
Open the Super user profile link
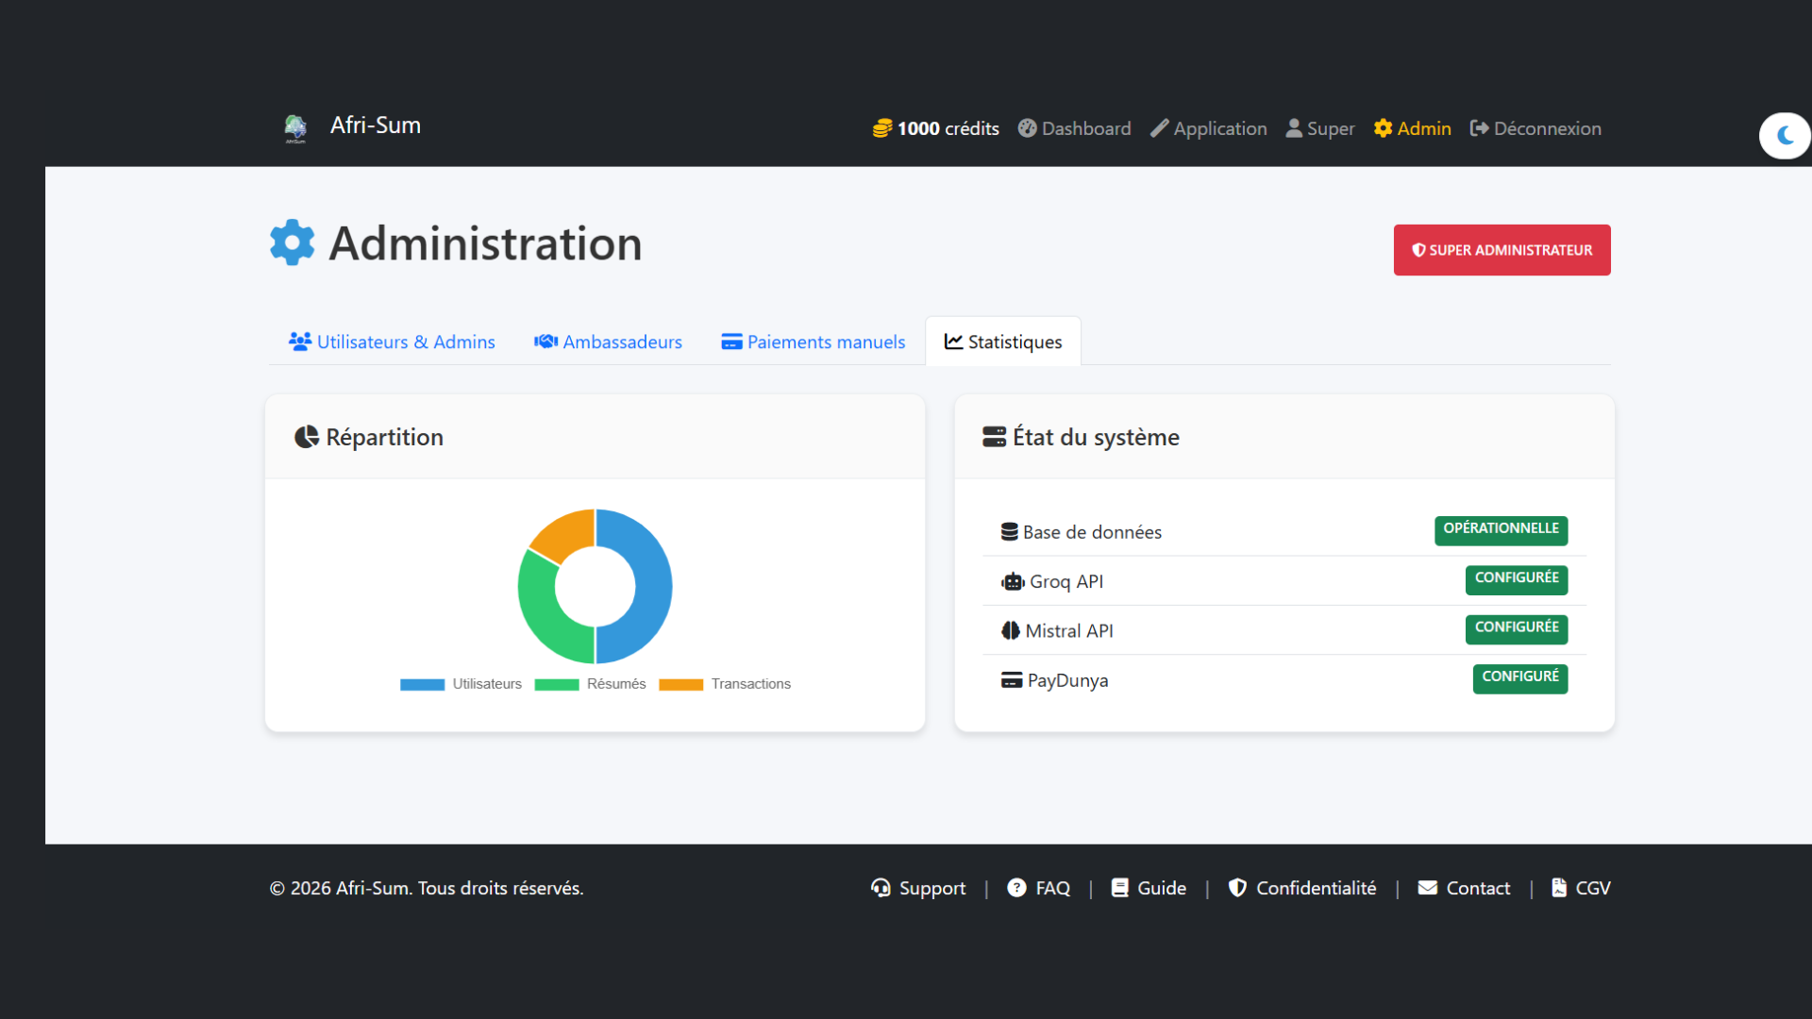[1319, 128]
